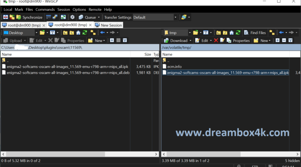Screen dimensions: 301x167
Task: Go to local parent directory icon
Action: [x=65, y=33]
